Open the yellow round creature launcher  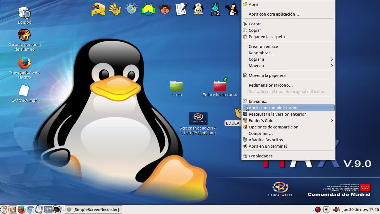(x=148, y=9)
